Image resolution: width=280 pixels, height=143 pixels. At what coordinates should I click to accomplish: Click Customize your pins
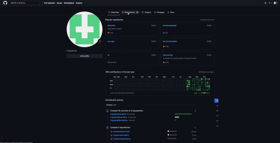(207, 20)
